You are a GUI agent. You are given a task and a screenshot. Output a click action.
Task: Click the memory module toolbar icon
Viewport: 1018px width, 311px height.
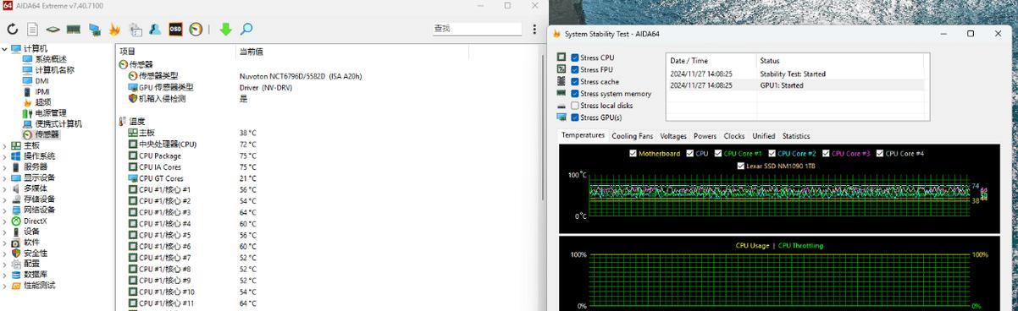74,30
